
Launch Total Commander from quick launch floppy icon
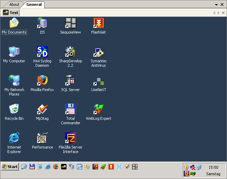[x=32, y=167]
